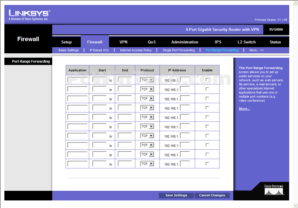
Task: Check Enable box in sixth row
Action: (207, 126)
